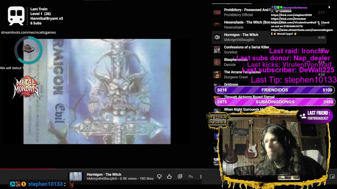
Task: Click the Last Train subway icon
Action: pos(16,16)
